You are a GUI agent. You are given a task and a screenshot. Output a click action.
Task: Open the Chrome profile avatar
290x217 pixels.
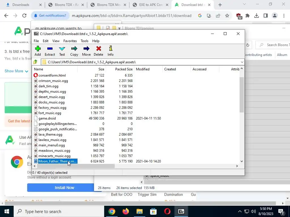click(x=275, y=16)
